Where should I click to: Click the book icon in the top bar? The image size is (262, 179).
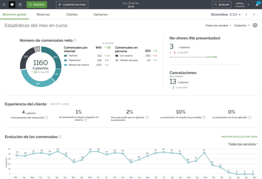(x=12, y=5)
